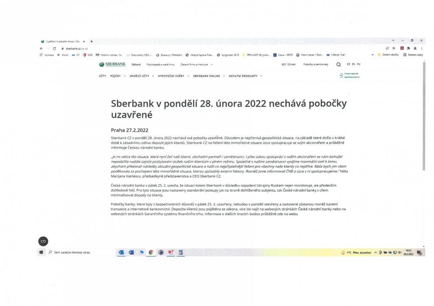
Task: Open the site search magnifier
Action: (x=338, y=65)
